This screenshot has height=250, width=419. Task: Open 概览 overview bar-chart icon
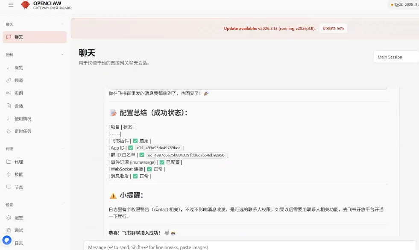9,68
